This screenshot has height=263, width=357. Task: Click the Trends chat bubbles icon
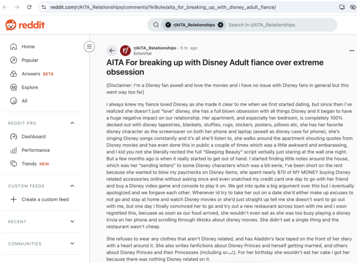click(x=14, y=164)
